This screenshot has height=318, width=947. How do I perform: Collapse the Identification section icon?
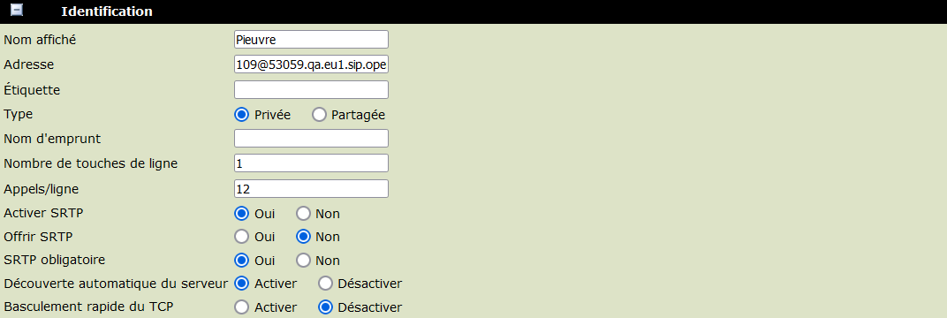point(17,11)
